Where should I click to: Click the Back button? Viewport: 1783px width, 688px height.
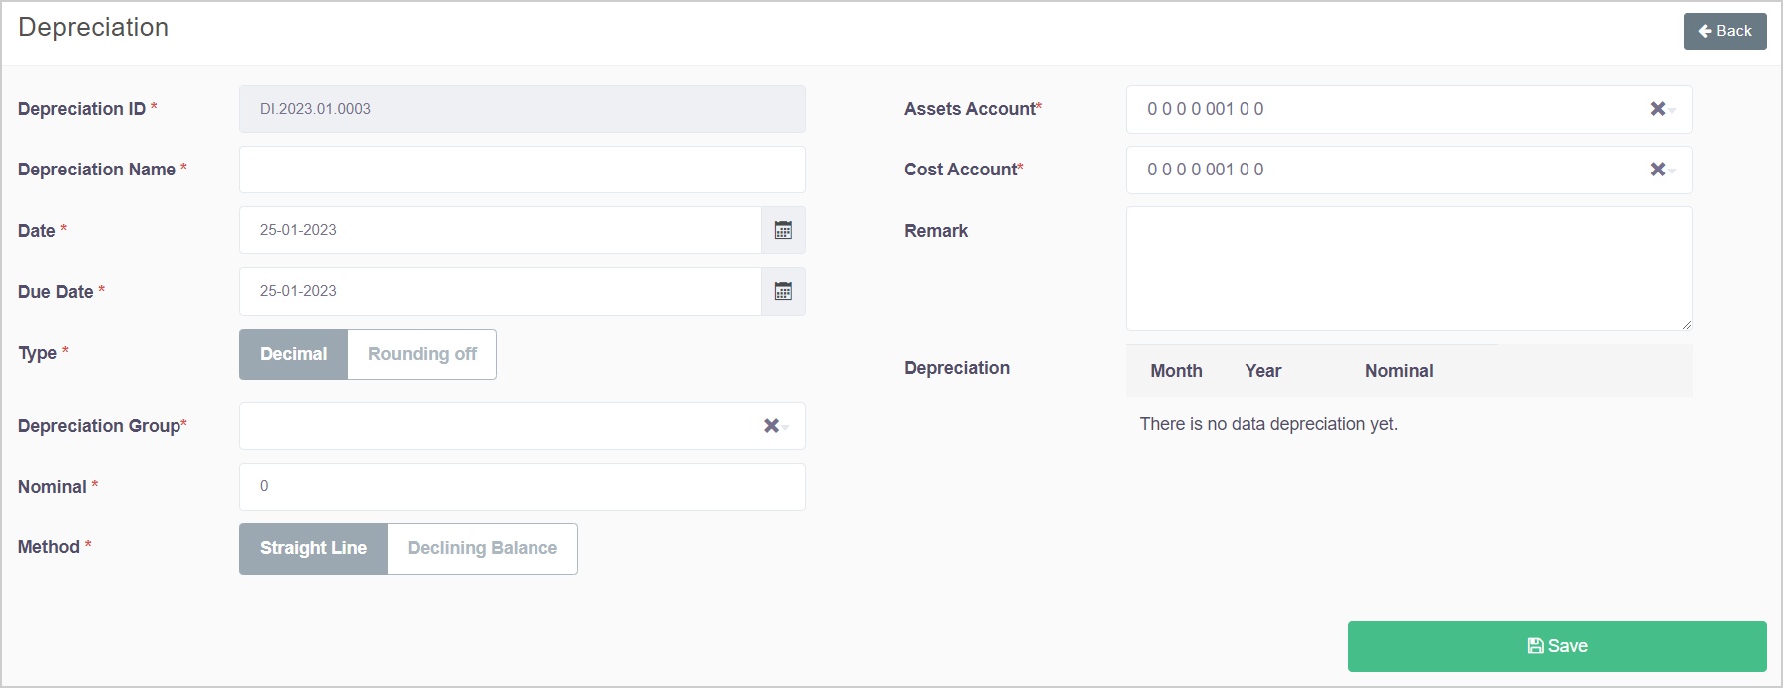pos(1725,31)
